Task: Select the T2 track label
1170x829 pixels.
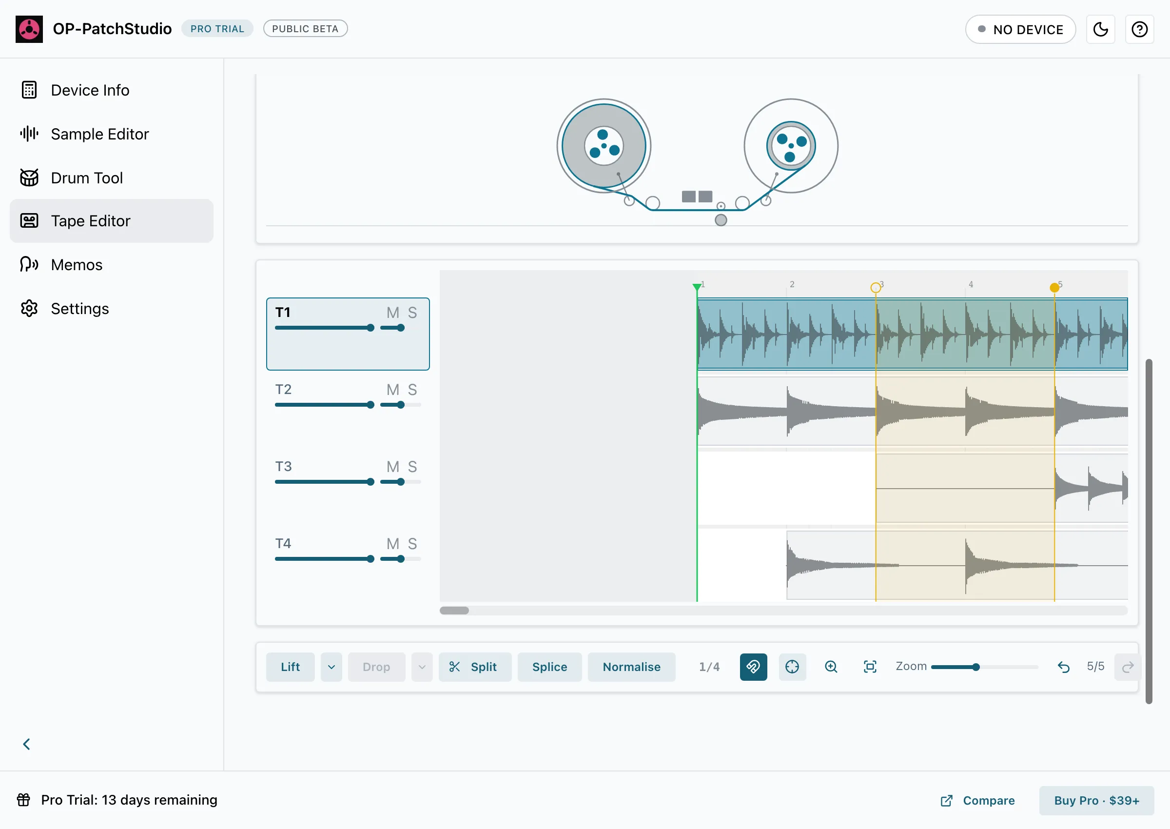Action: [x=283, y=390]
